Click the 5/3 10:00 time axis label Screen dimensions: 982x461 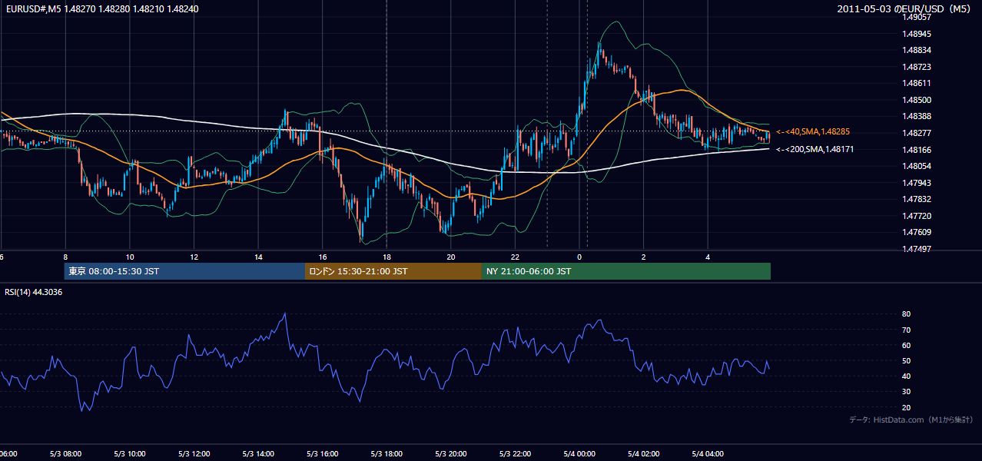(x=130, y=454)
